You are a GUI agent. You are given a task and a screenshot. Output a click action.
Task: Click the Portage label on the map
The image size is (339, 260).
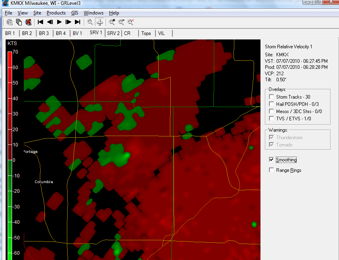coord(31,152)
